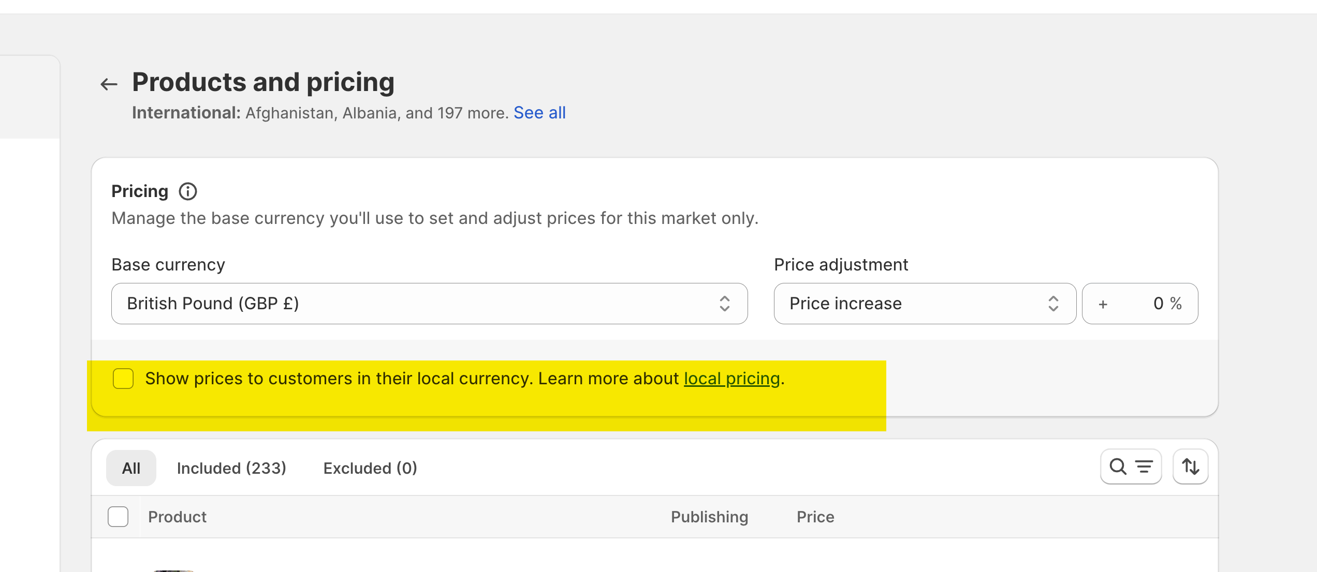This screenshot has width=1317, height=572.
Task: Click the Pricing info icon
Action: 188,191
